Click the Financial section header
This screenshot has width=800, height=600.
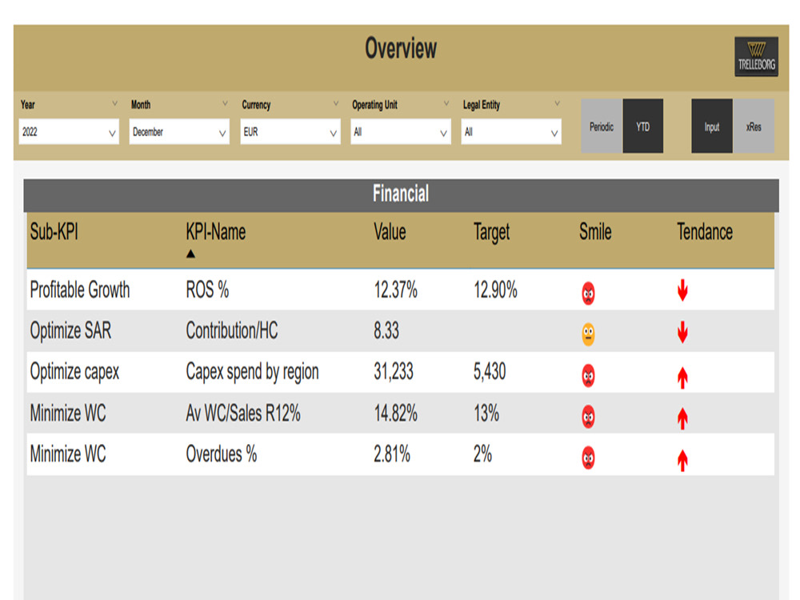(400, 194)
